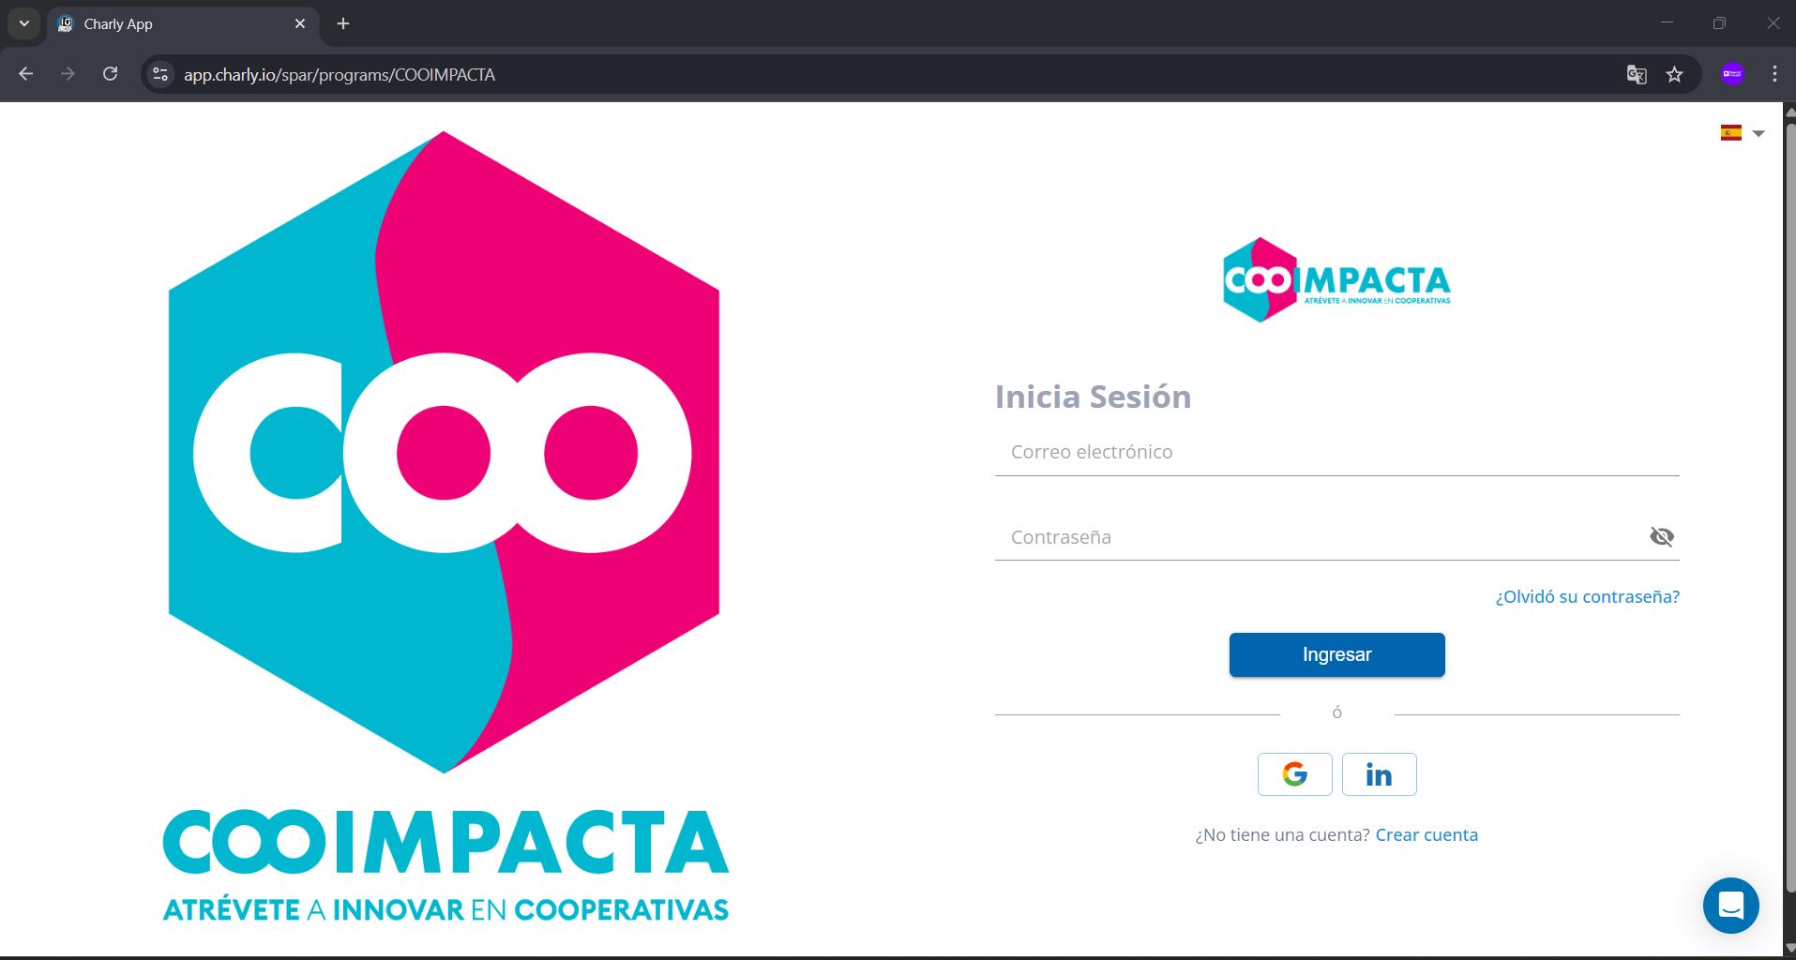1796x960 pixels.
Task: Open the tab search dropdown arrow
Action: [x=24, y=23]
